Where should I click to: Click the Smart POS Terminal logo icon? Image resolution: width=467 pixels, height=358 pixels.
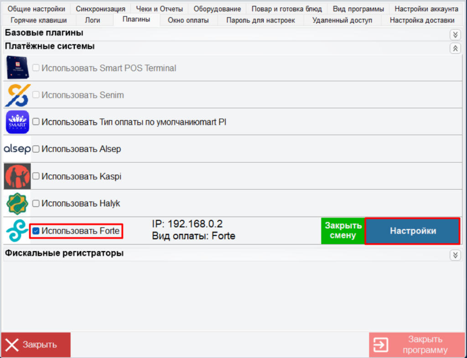pos(17,68)
